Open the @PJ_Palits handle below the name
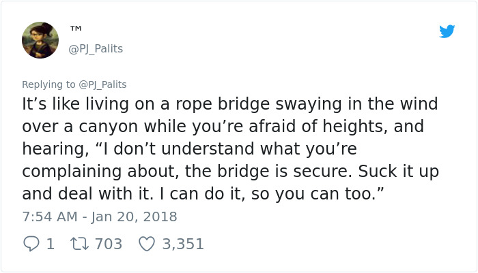The height and width of the screenshot is (273, 478). (x=96, y=48)
